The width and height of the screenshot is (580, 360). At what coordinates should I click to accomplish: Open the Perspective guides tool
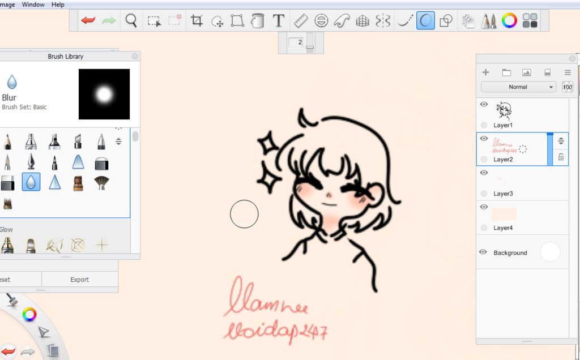pos(362,21)
